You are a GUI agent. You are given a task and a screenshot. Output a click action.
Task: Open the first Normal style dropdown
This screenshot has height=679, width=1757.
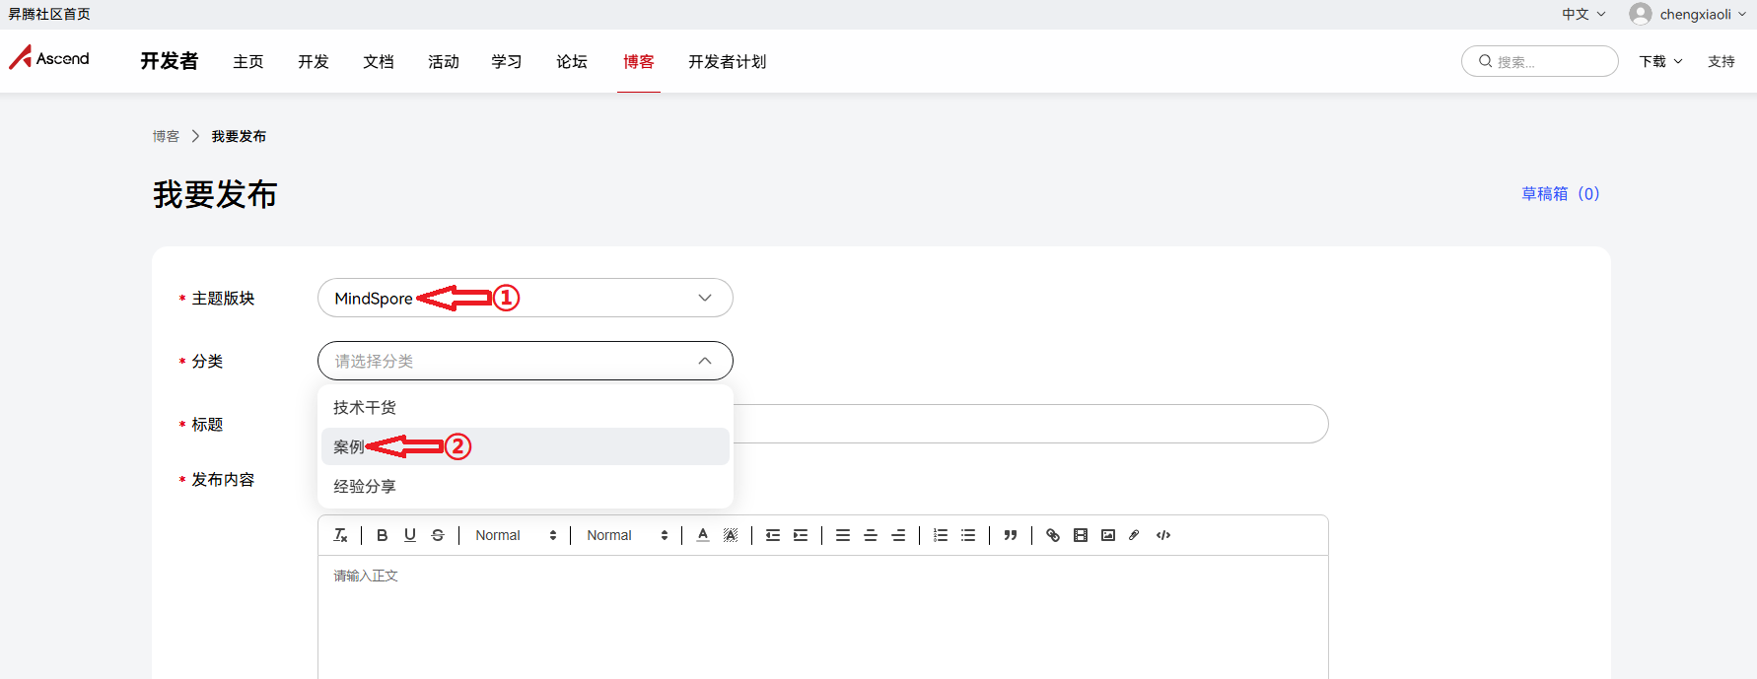coord(515,535)
